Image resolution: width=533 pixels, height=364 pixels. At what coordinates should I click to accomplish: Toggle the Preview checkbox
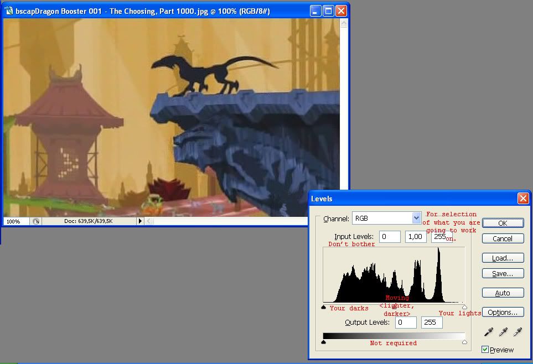[485, 350]
